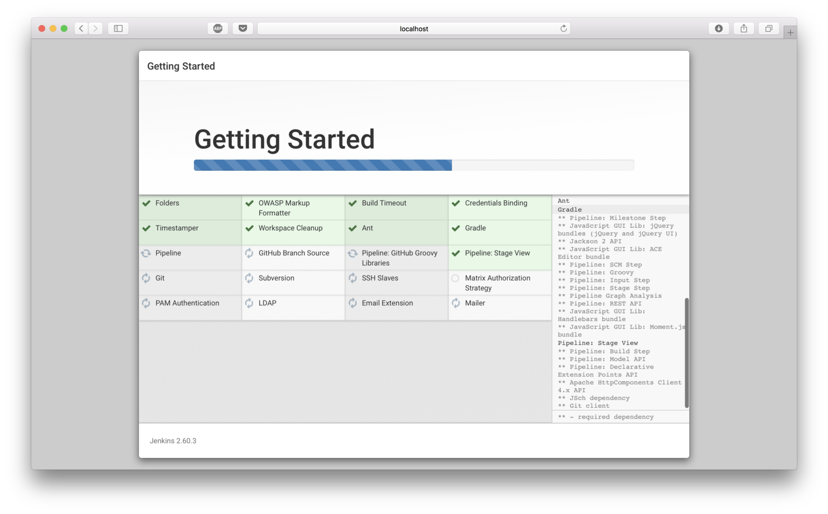Select the Credentials Binding label

coord(496,203)
